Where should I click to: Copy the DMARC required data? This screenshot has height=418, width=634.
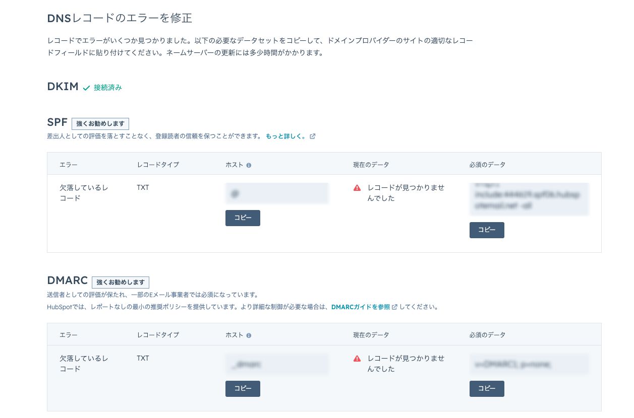point(487,389)
